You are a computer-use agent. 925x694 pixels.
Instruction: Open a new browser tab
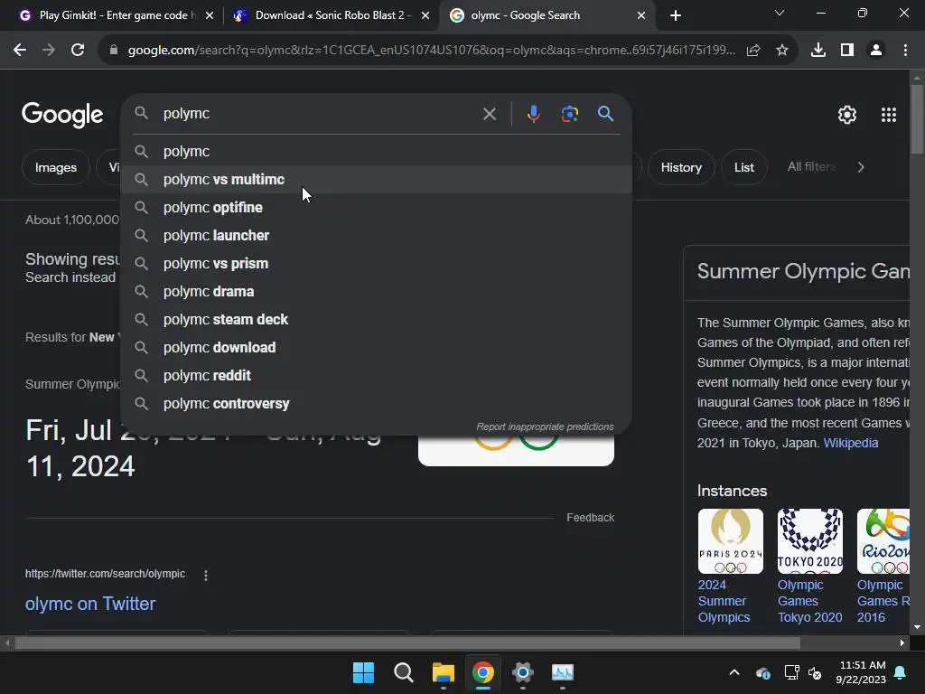[676, 15]
